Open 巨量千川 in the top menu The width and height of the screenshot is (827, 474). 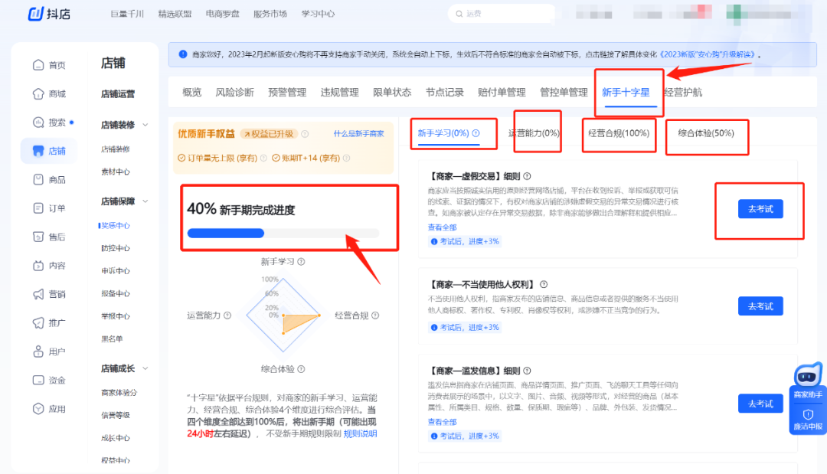126,13
